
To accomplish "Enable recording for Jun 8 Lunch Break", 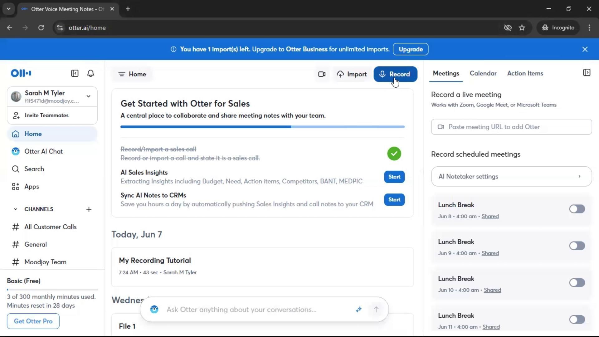I will tap(577, 209).
